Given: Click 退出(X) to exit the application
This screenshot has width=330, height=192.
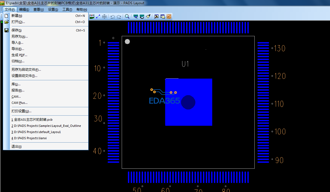Looking at the screenshot, I should coord(17,147).
